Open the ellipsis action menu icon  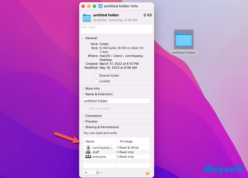[x=98, y=172]
